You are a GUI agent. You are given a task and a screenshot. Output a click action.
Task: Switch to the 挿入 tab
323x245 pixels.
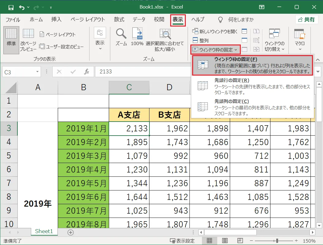[x=56, y=20]
